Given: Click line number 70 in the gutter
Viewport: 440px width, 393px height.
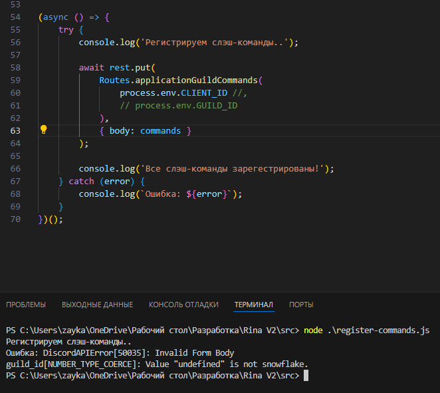Looking at the screenshot, I should [15, 219].
